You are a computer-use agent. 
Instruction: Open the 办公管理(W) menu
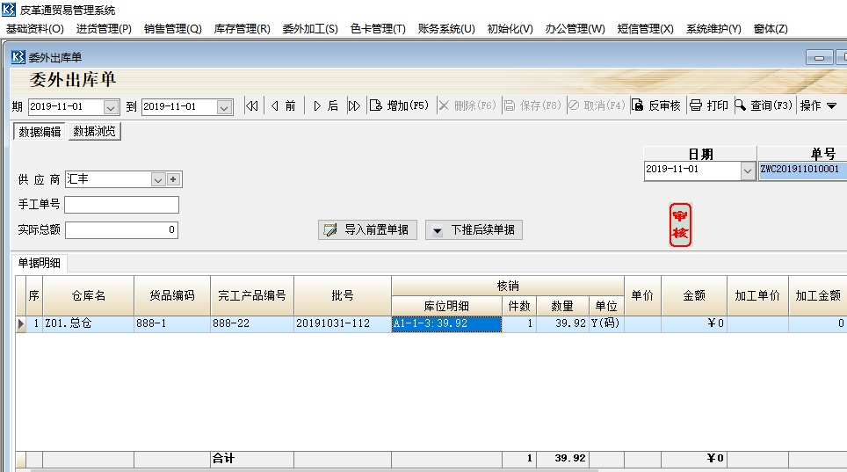[x=575, y=29]
